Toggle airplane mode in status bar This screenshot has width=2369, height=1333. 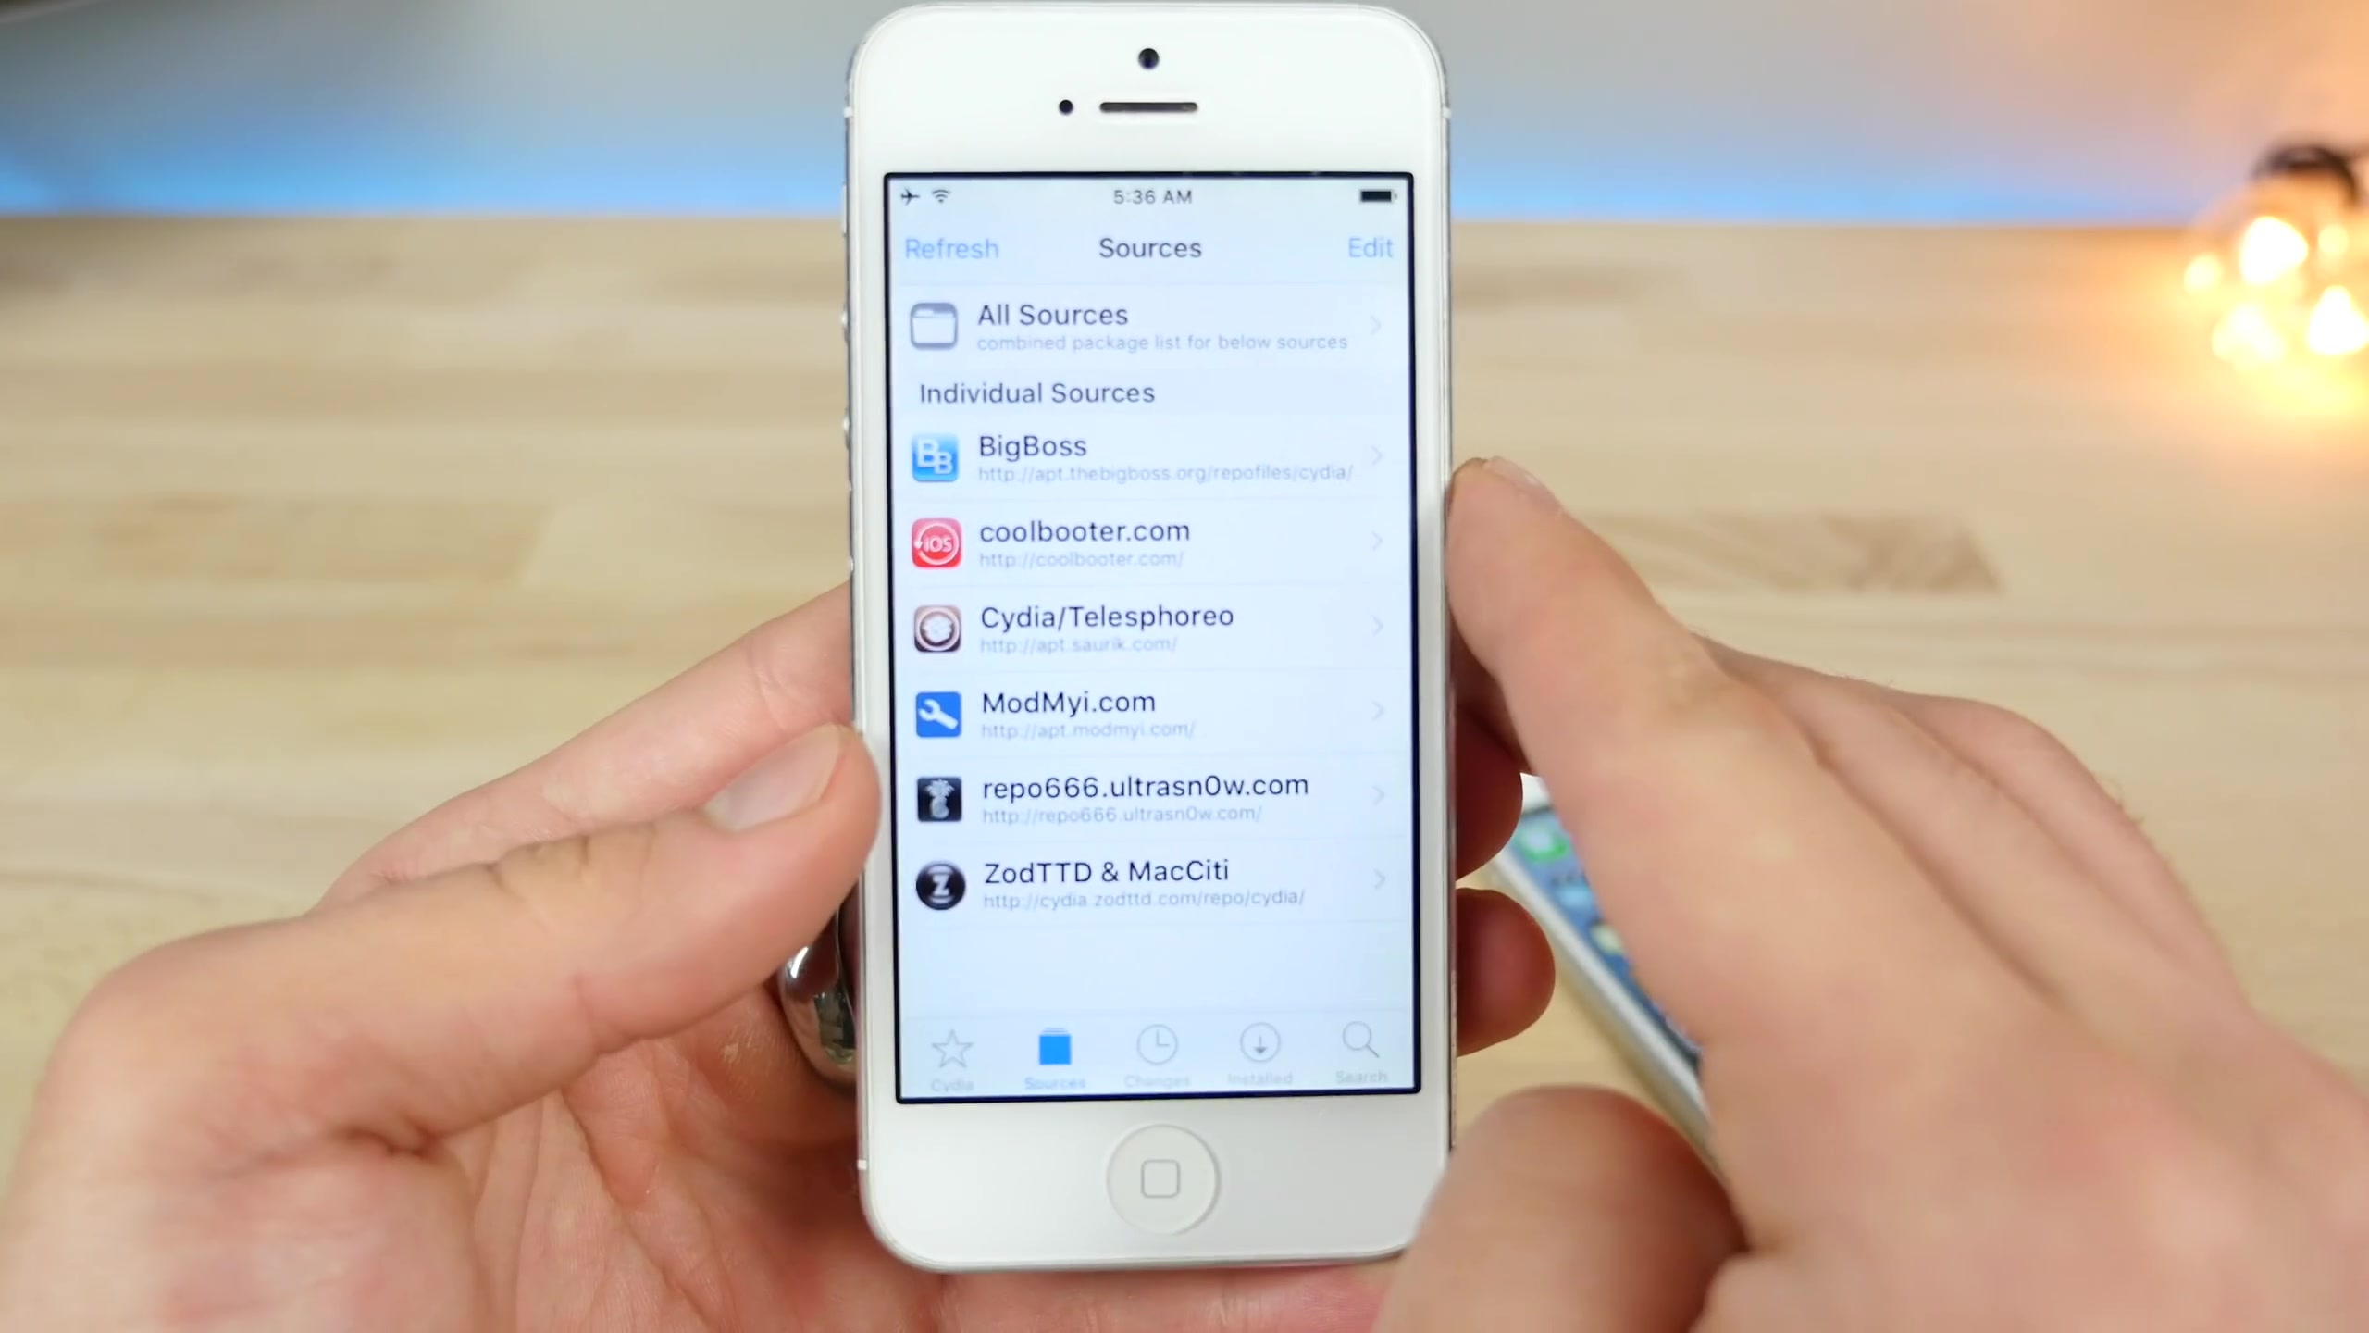click(910, 195)
